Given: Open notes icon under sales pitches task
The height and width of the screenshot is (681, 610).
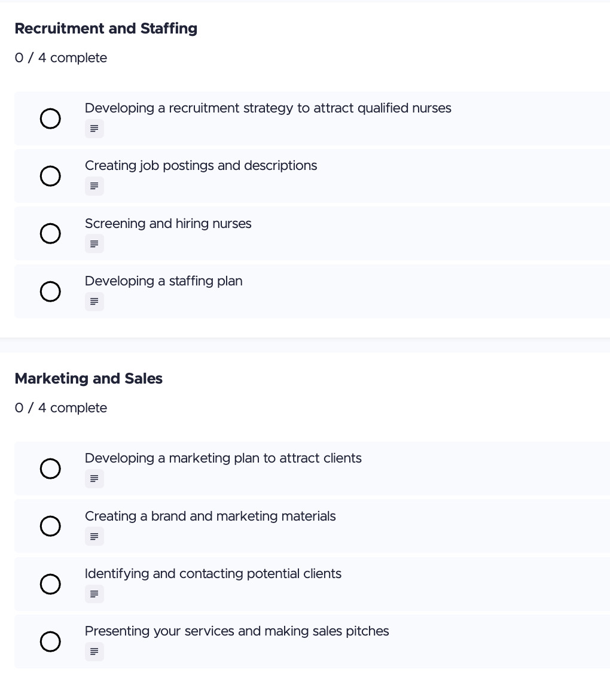Looking at the screenshot, I should tap(94, 651).
